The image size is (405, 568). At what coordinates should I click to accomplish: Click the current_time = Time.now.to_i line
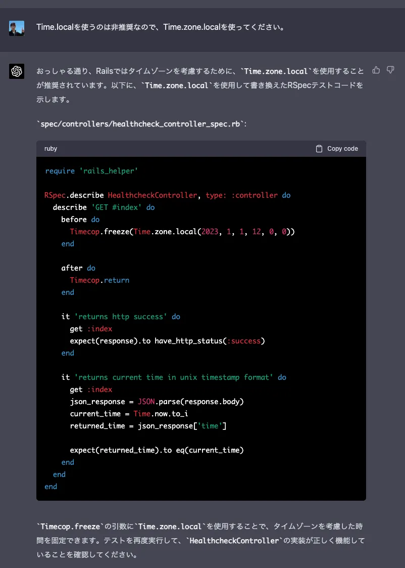coord(129,414)
